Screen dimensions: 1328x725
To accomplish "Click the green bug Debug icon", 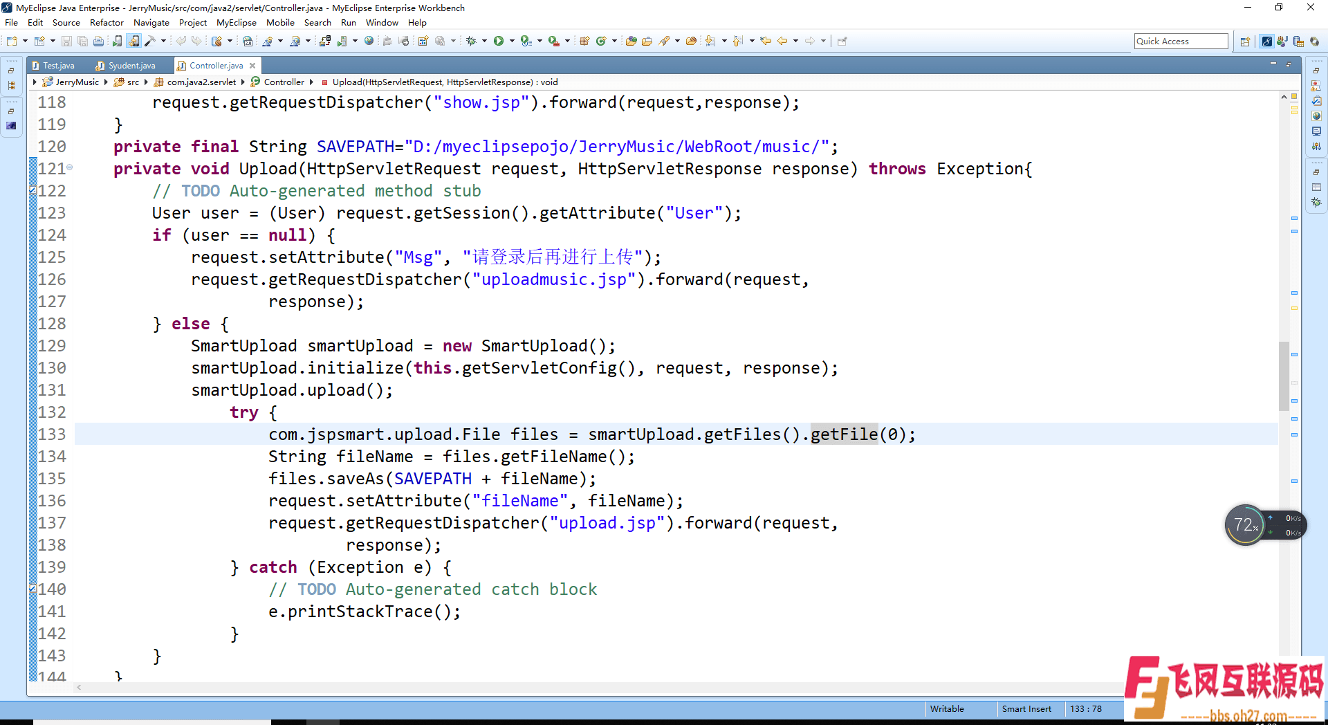I will coord(470,42).
